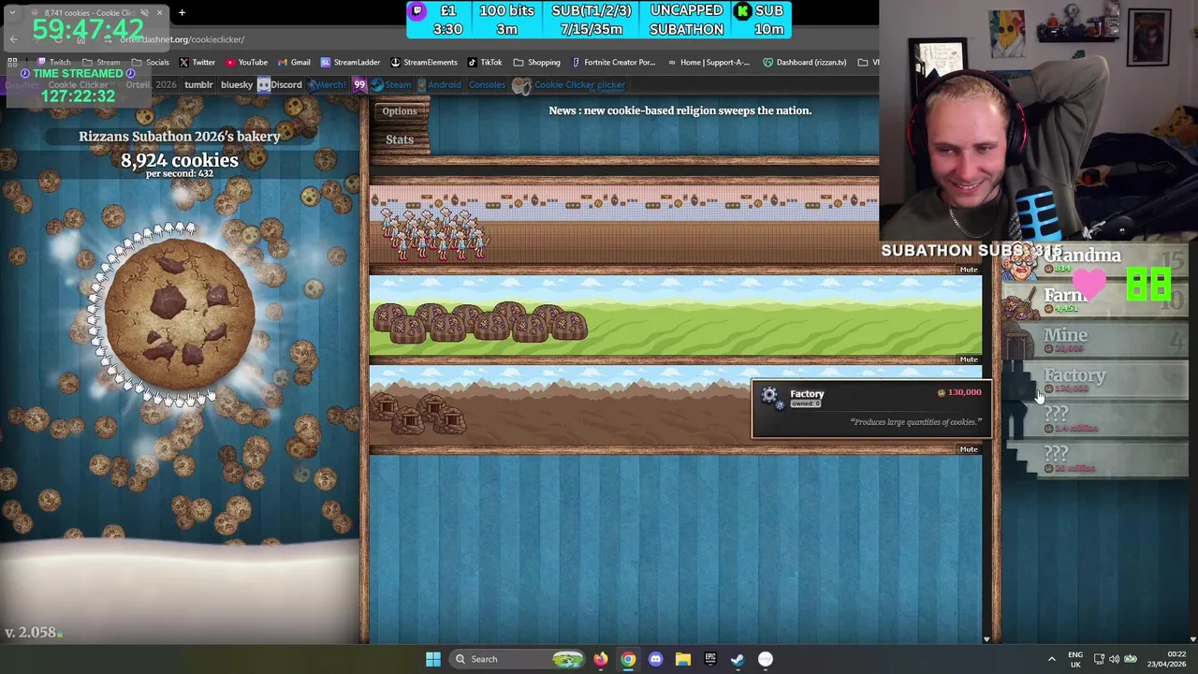The width and height of the screenshot is (1198, 674).
Task: Open the TikTok bookmark
Action: (x=485, y=63)
